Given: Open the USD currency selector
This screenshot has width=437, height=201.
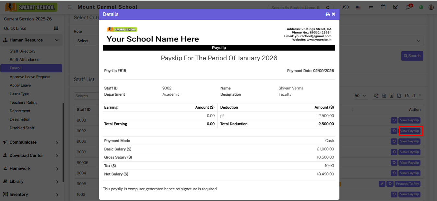Looking at the screenshot, I should pos(345,7).
